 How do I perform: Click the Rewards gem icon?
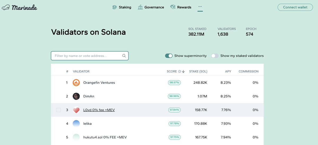[x=173, y=7]
